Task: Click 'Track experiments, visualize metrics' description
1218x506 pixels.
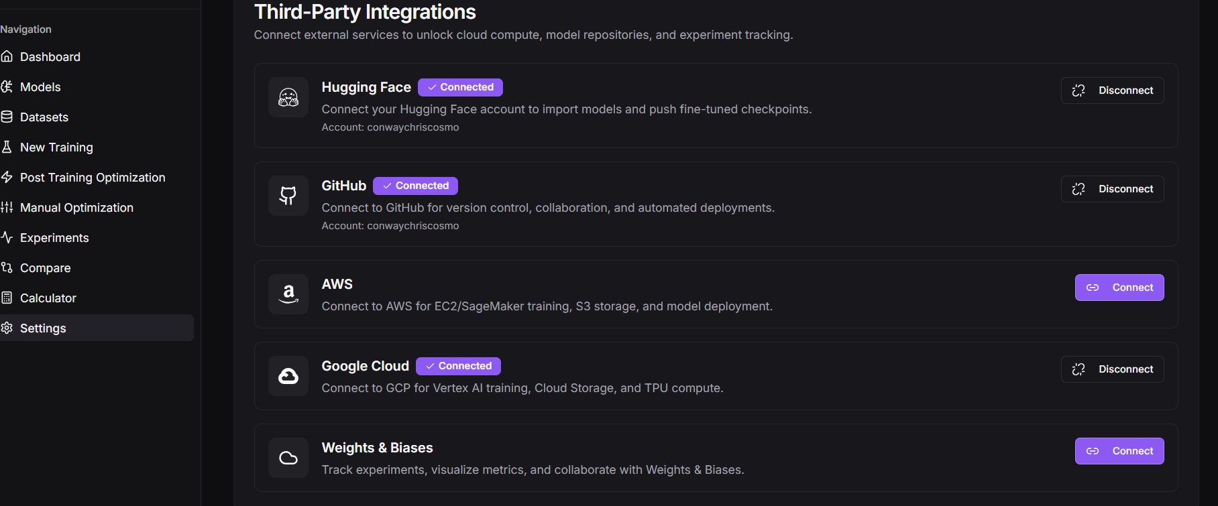Action: [533, 470]
